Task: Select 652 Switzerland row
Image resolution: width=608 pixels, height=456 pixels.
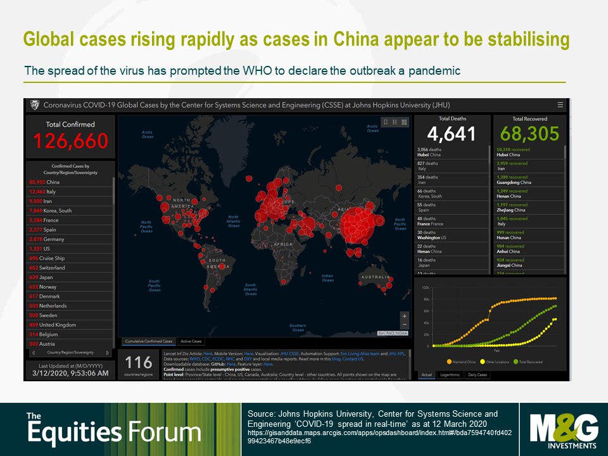Action: click(70, 267)
